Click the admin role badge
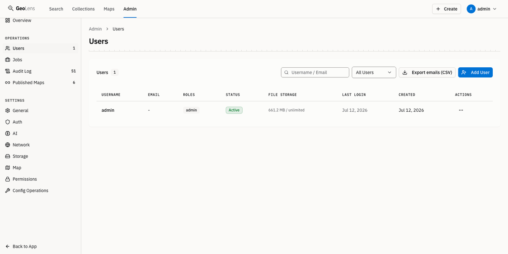Screen dimensions: 508x254 point(191,110)
